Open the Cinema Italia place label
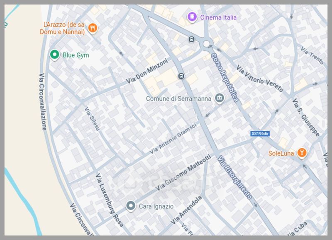332x240 pixels. click(x=218, y=17)
